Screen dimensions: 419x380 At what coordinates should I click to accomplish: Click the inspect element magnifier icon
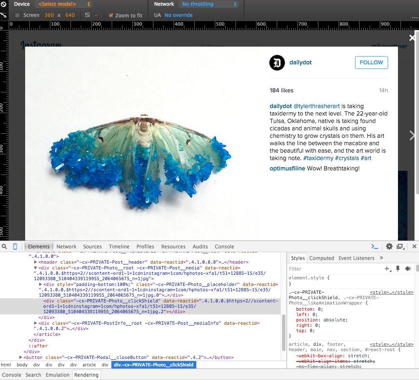pos(5,246)
